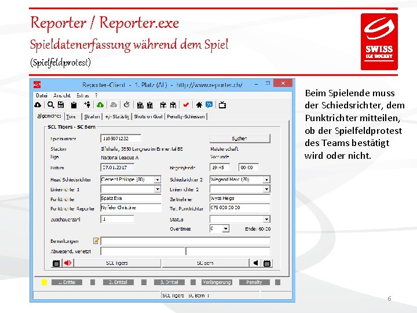Open the ? help menu

pyautogui.click(x=96, y=95)
